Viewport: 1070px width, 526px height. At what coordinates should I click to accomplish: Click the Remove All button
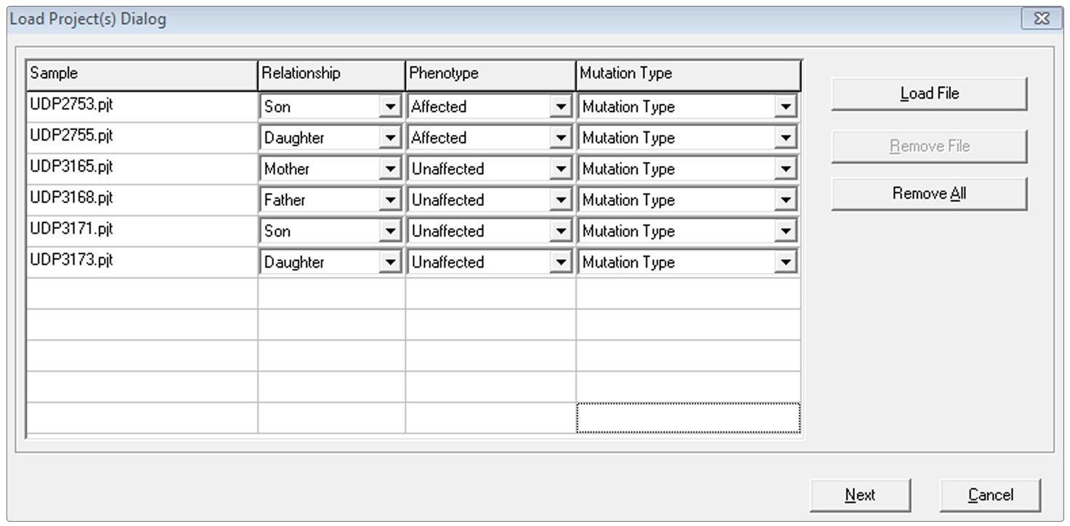coord(929,194)
